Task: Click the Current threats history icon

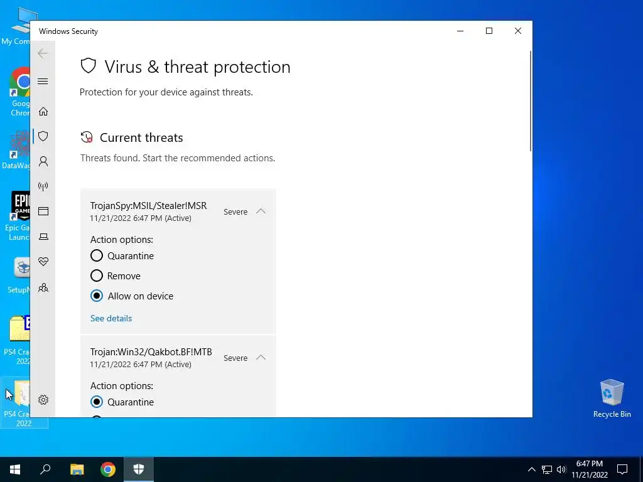Action: coord(87,137)
